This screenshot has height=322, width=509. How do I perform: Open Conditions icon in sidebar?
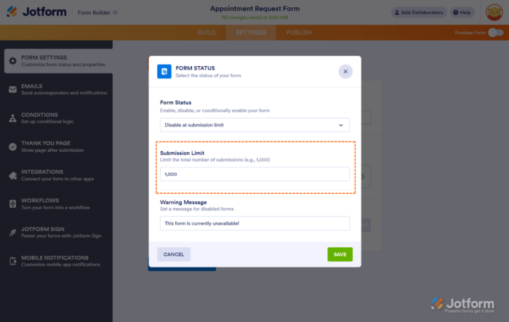[12, 118]
